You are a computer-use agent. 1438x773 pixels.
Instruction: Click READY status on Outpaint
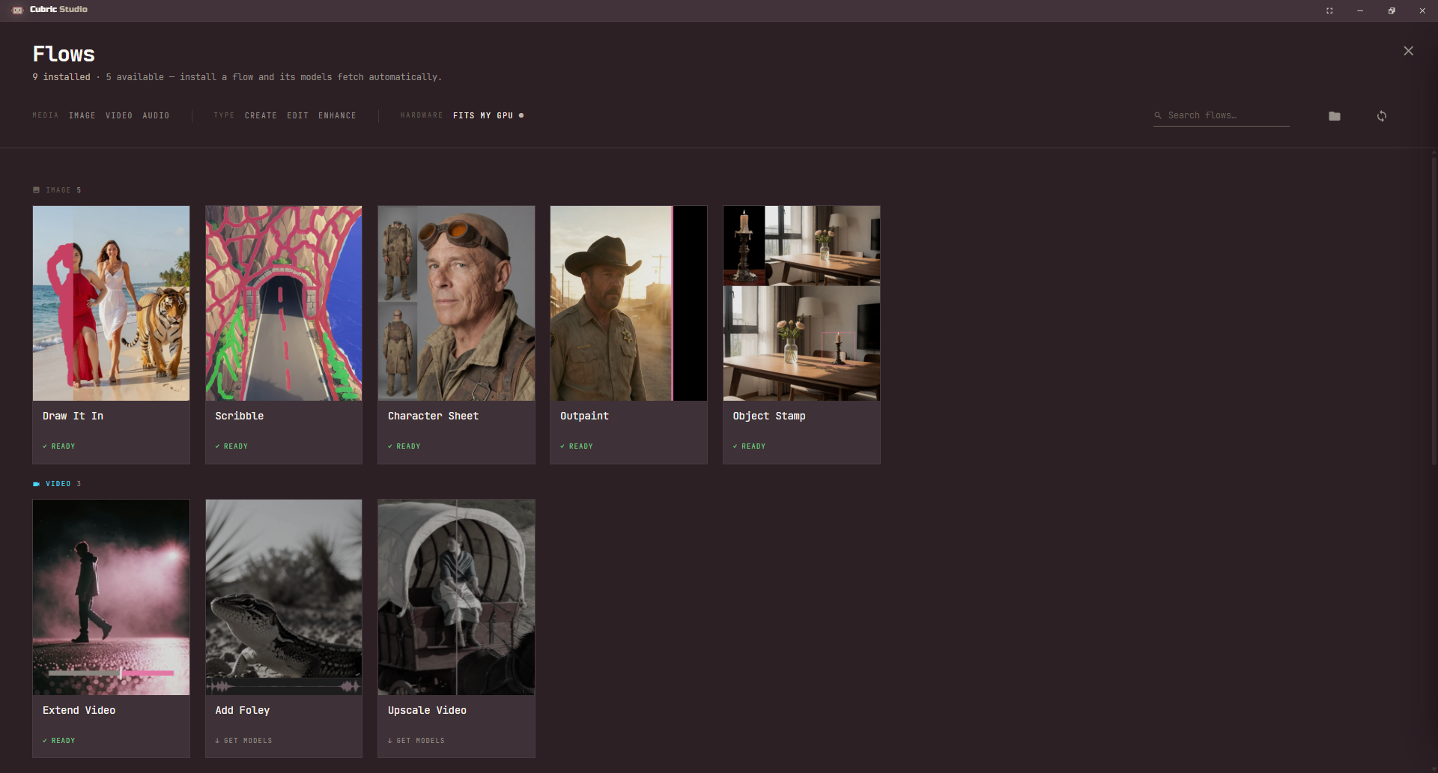(577, 446)
